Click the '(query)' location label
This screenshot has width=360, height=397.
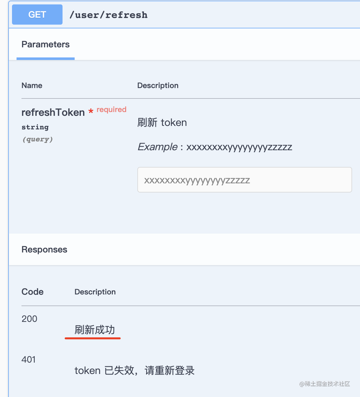point(37,139)
